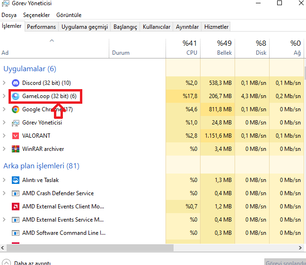Select AMD Software Command Line row name
Viewport: 306px width, 265px height.
[64, 233]
